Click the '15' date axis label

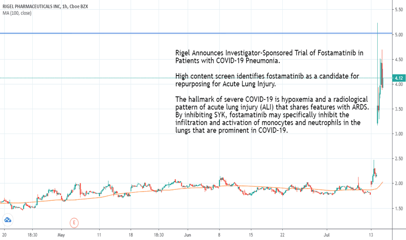[250, 235]
